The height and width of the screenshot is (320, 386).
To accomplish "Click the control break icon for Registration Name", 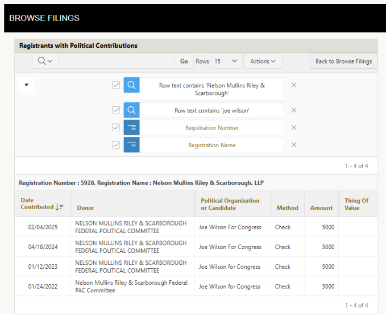I will (x=131, y=145).
